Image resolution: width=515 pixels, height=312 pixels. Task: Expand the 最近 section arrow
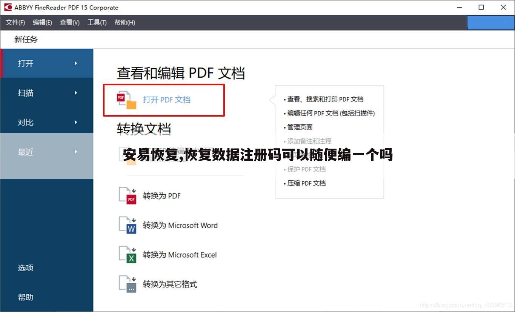pos(76,152)
